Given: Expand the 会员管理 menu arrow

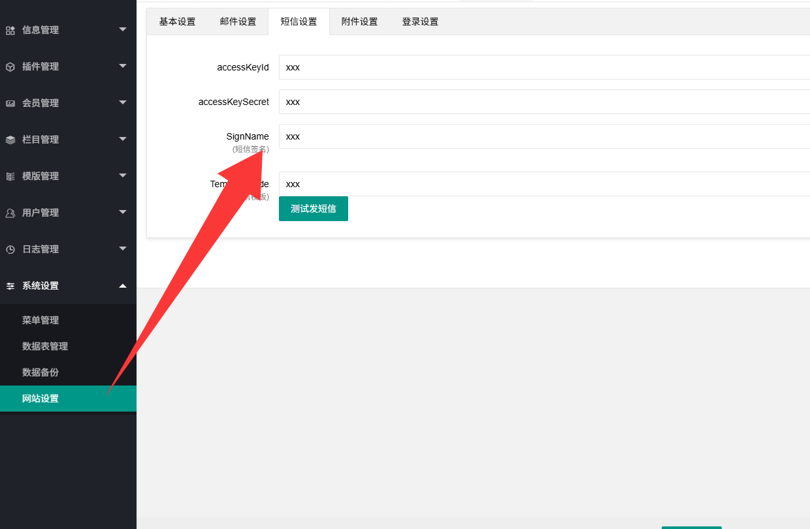Looking at the screenshot, I should tap(123, 102).
